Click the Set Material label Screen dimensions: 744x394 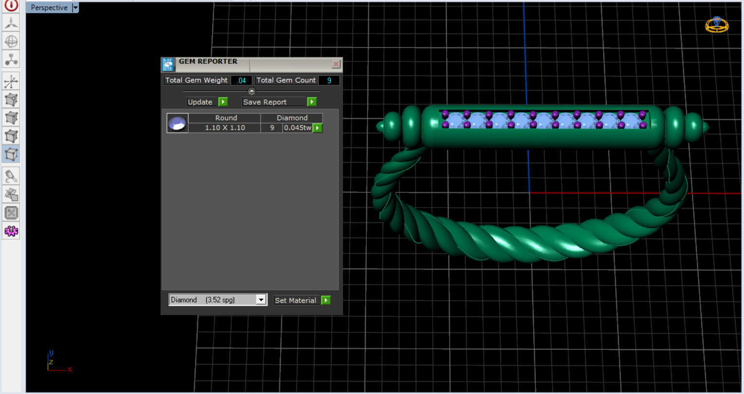[296, 300]
